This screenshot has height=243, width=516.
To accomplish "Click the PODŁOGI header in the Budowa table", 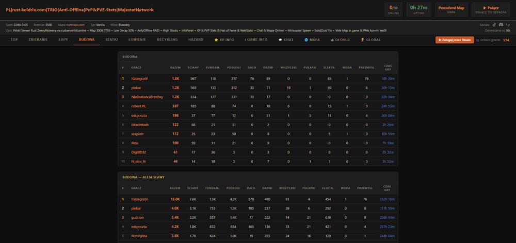I will tap(234, 67).
